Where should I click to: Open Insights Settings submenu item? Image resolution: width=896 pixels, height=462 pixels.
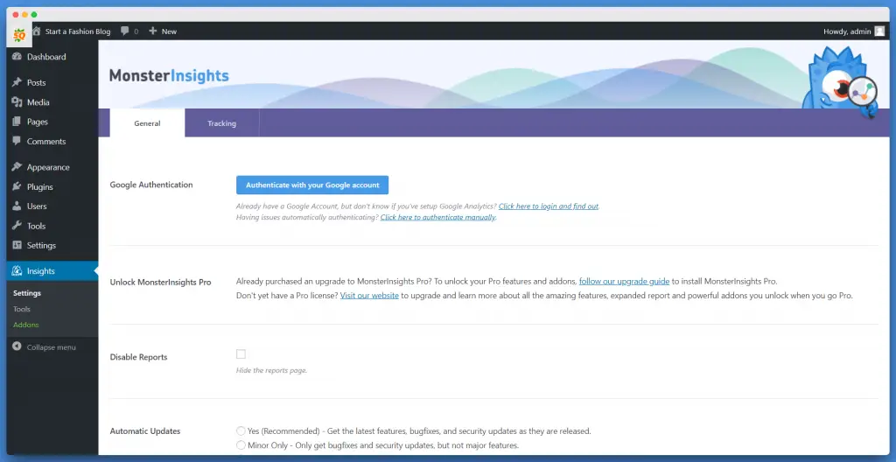tap(27, 293)
